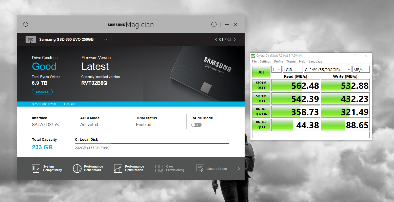Open the Language menu in CrystalDiskMark

point(316,62)
